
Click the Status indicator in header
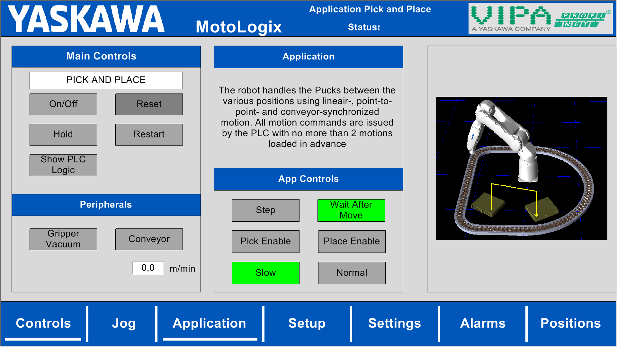point(364,27)
